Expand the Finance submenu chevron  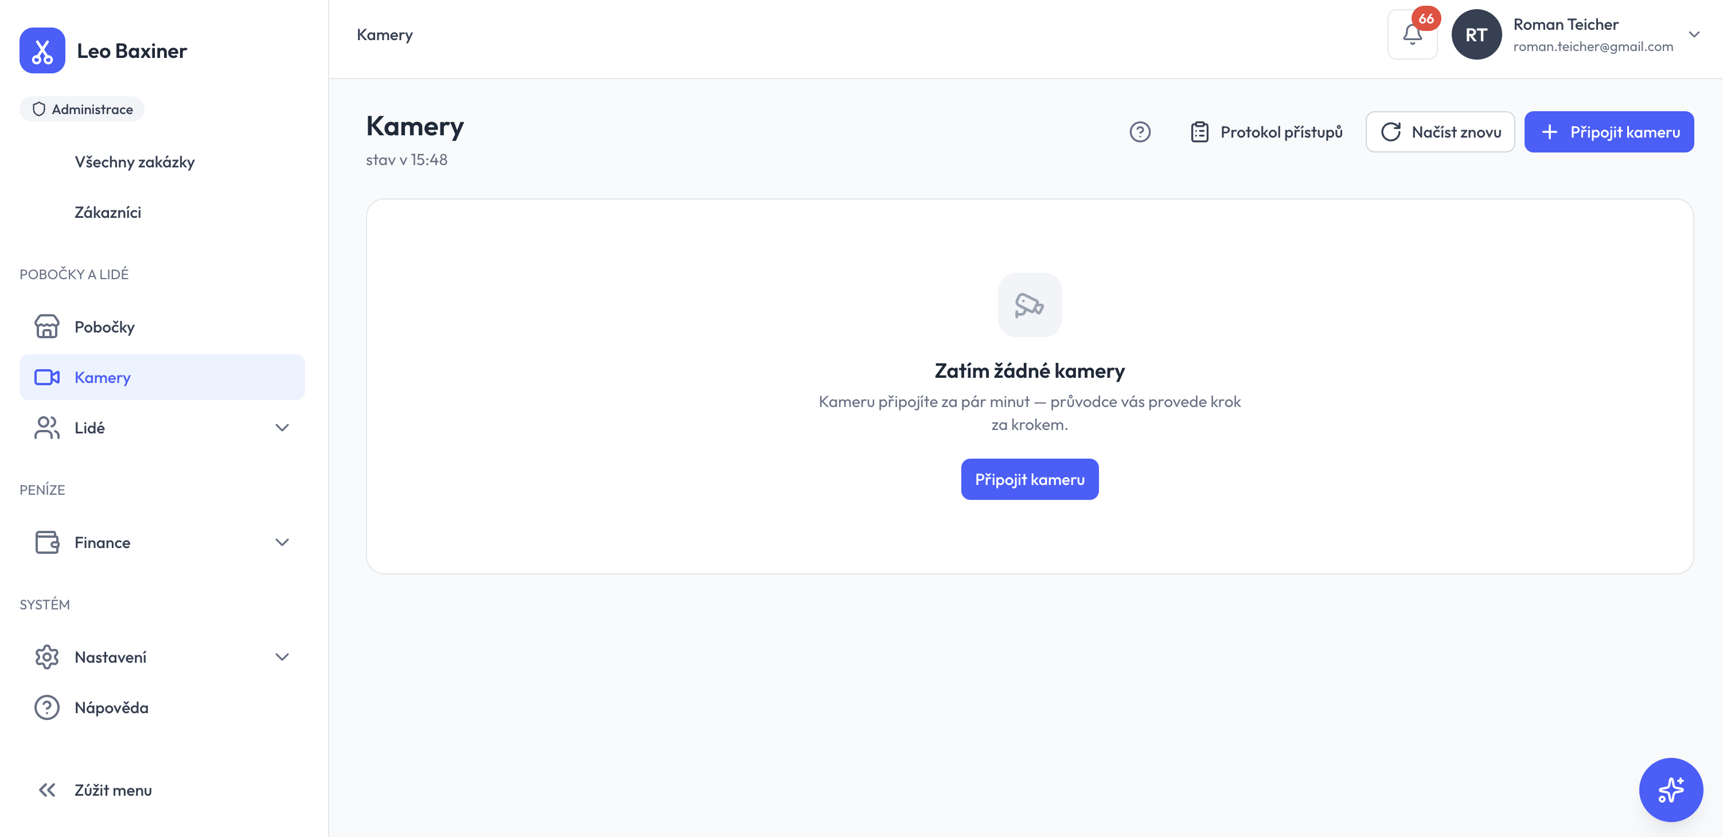click(x=282, y=542)
